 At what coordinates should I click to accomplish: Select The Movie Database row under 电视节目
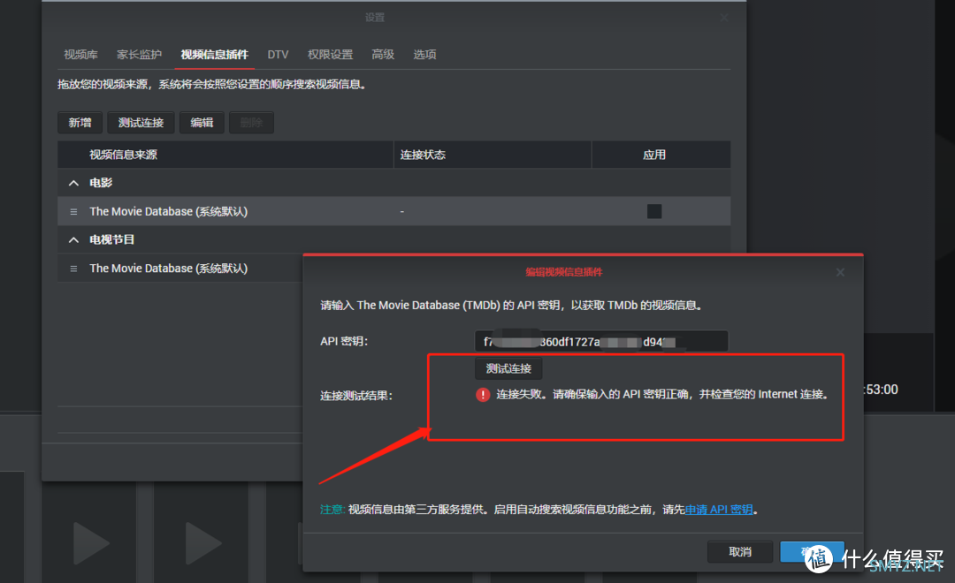pyautogui.click(x=180, y=269)
